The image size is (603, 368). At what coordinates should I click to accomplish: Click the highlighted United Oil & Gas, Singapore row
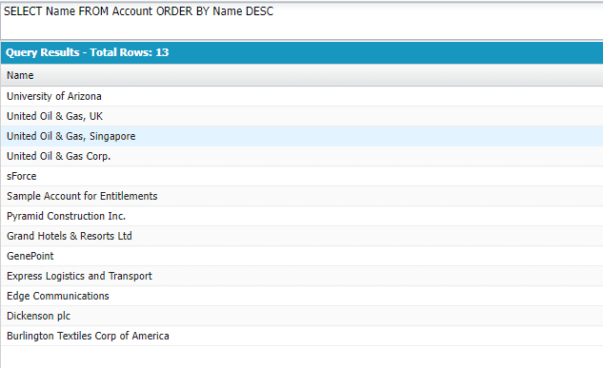[302, 136]
